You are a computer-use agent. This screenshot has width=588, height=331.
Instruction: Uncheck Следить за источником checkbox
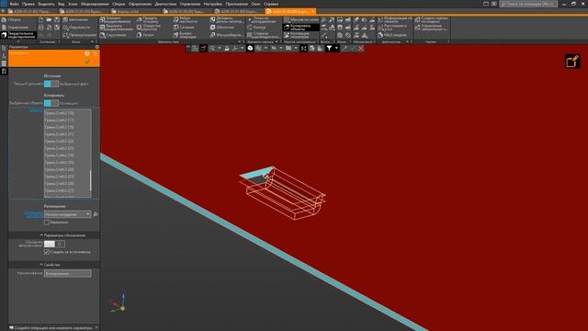[x=47, y=252]
